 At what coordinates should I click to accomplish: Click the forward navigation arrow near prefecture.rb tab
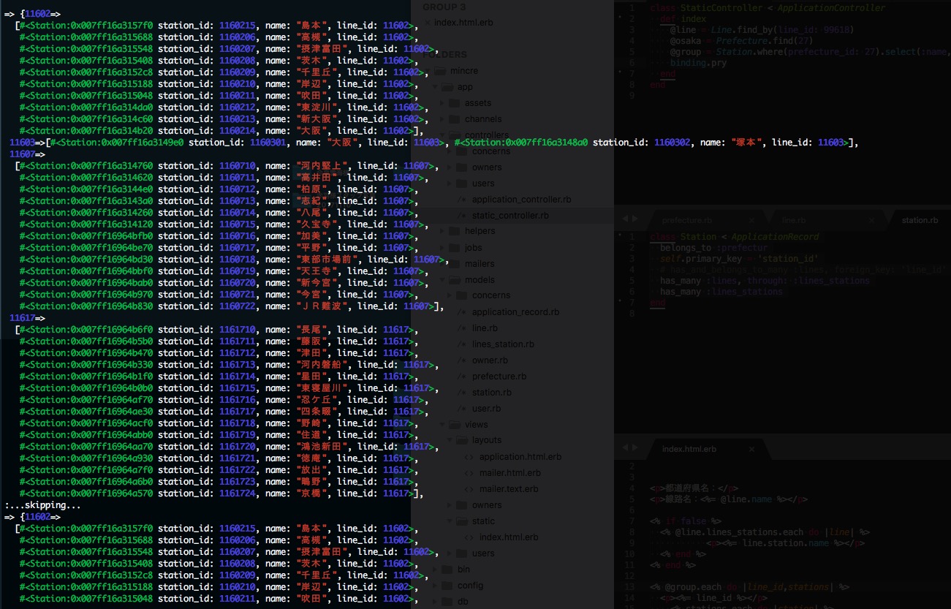click(635, 218)
